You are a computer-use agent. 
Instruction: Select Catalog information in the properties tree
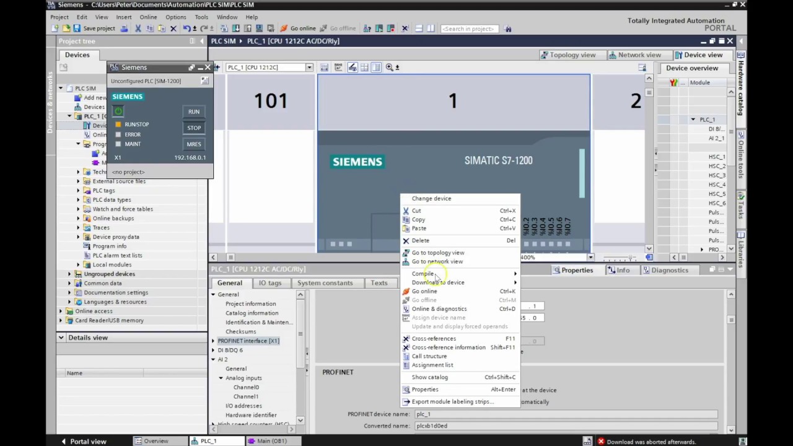point(252,313)
